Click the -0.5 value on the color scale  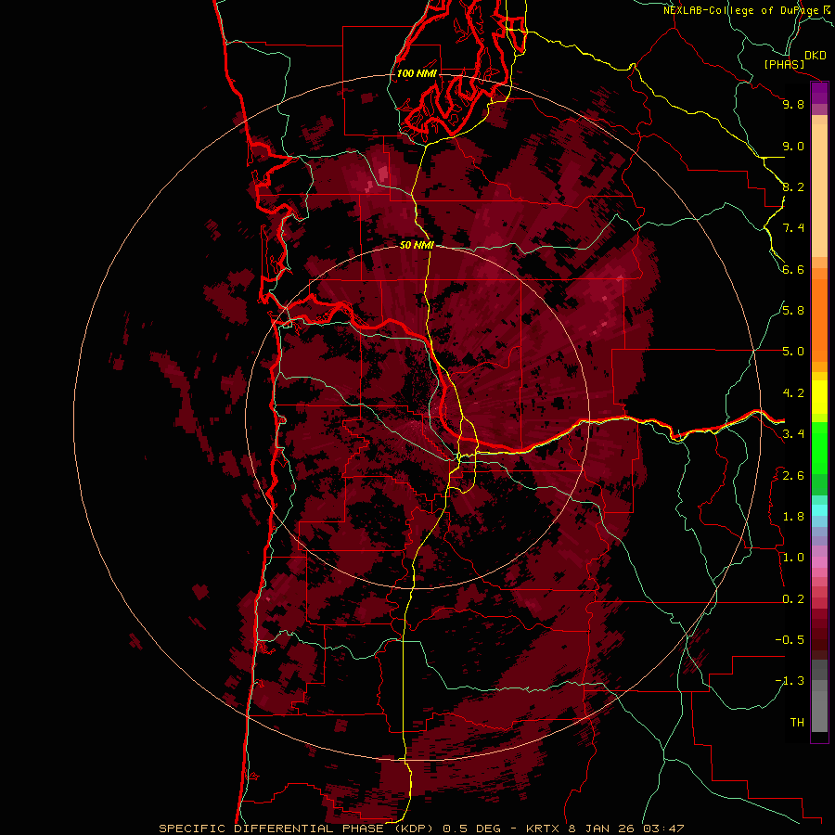tap(790, 640)
